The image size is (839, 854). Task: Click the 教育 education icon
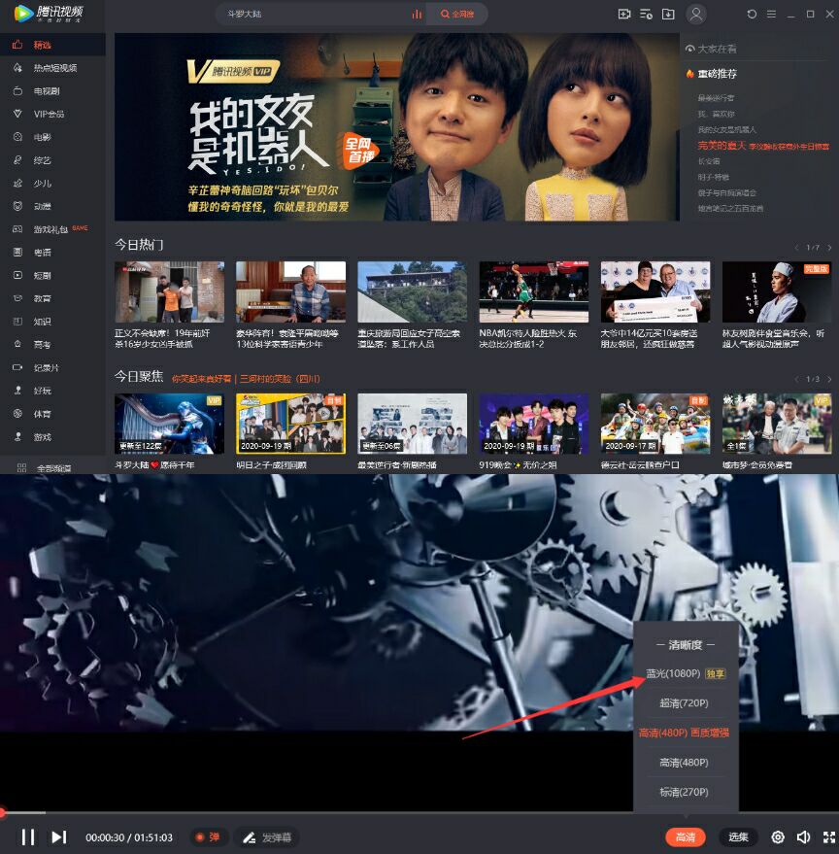point(18,298)
